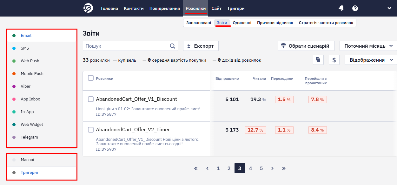The image size is (397, 185).
Task: Click the Розсилки column header
Action: click(105, 79)
